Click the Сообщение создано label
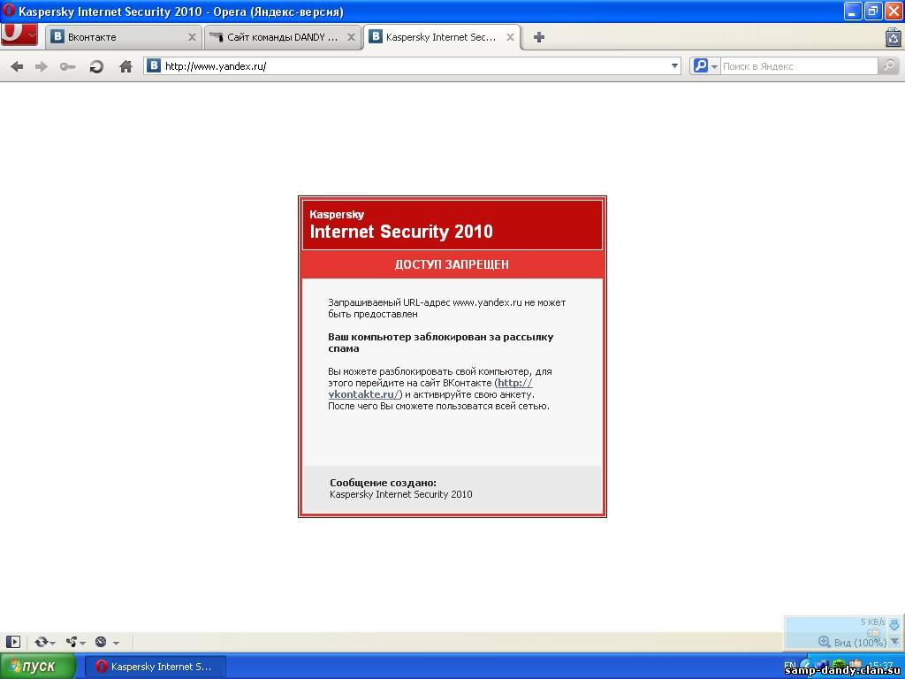 pos(384,483)
